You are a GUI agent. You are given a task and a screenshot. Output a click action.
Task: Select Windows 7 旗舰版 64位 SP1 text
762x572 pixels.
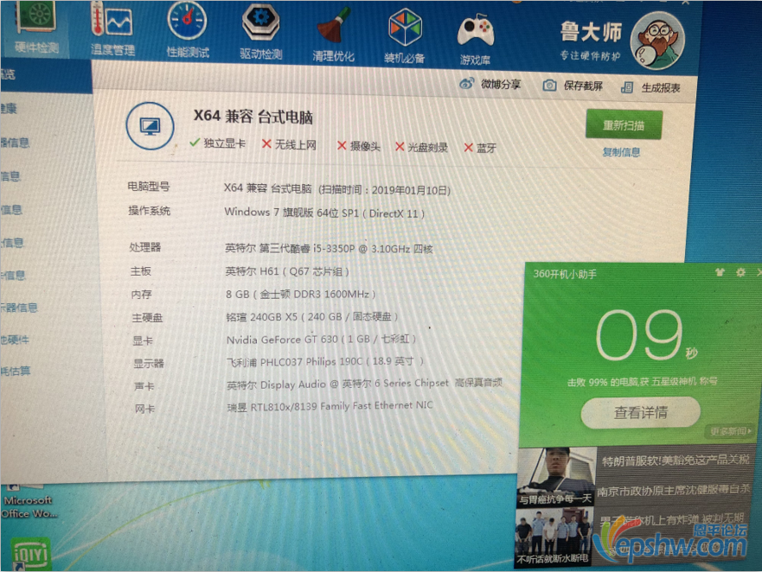(x=324, y=213)
